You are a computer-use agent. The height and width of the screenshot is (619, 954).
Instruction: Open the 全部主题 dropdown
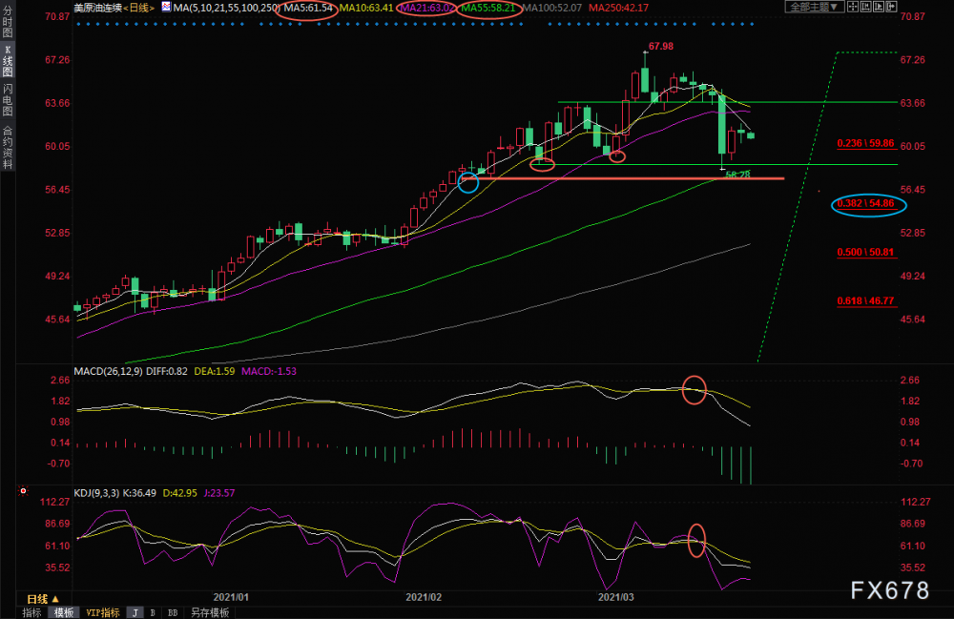[814, 7]
